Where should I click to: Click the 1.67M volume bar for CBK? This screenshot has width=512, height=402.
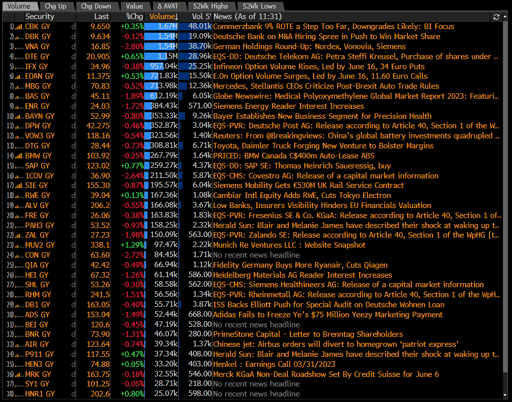pos(161,27)
